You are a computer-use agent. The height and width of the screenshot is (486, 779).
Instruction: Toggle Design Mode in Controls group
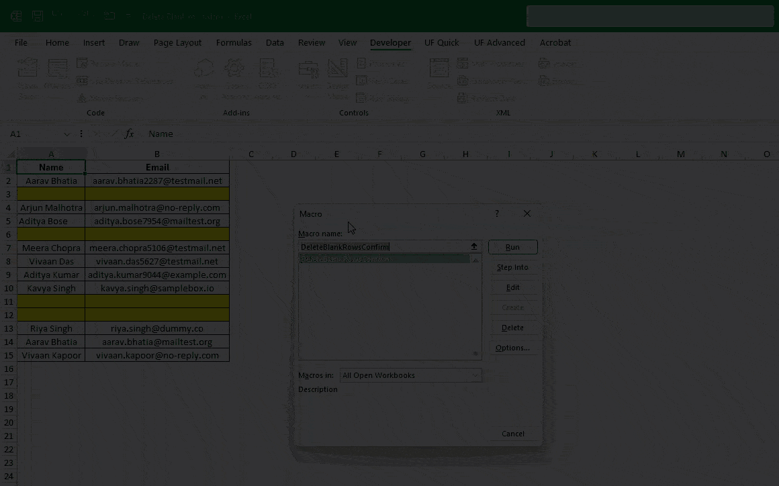point(338,70)
